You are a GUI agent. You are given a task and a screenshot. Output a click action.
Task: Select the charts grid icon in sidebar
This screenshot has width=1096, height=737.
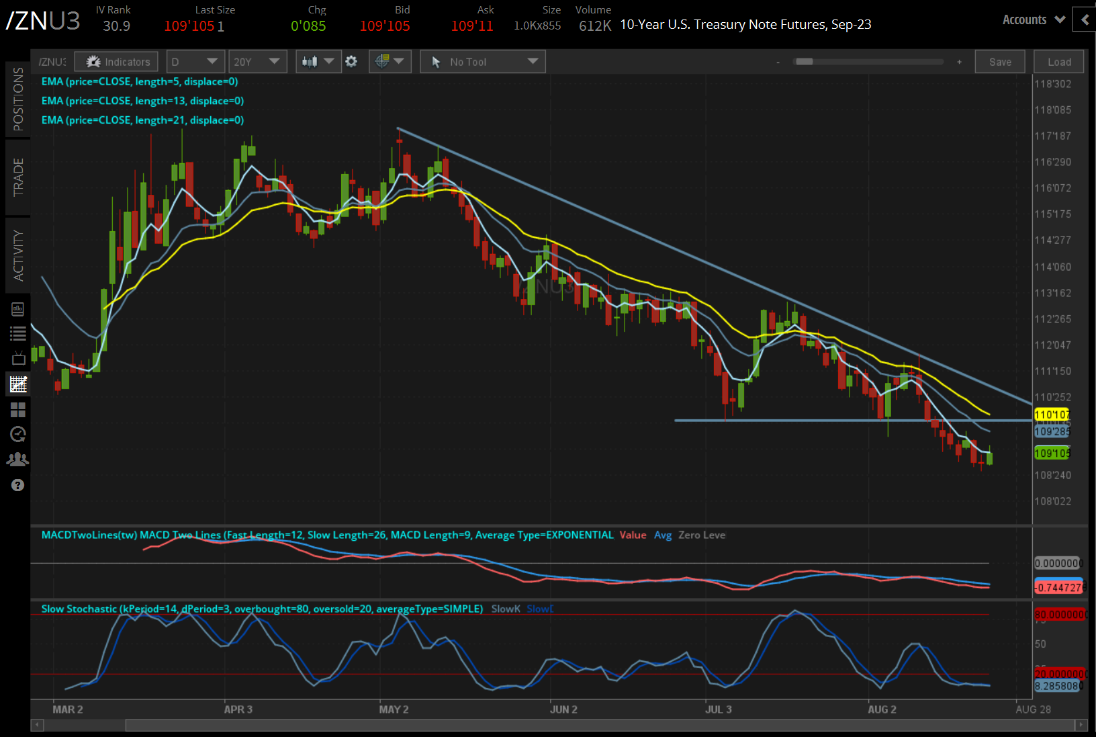[x=18, y=384]
